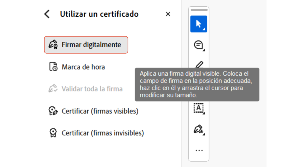Click the greyed Validar toda la firma text
297x167 pixels.
(92, 89)
